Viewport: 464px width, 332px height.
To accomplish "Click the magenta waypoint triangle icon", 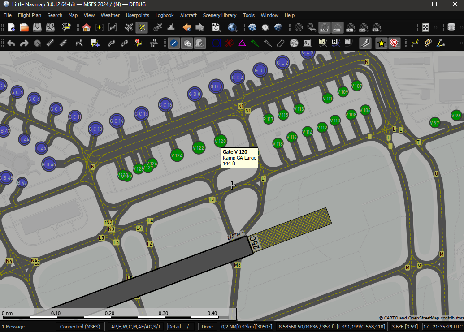I will [x=242, y=43].
